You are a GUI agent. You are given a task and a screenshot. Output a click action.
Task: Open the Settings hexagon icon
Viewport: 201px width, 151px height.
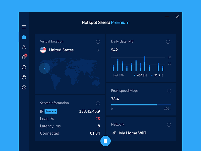tap(24, 88)
